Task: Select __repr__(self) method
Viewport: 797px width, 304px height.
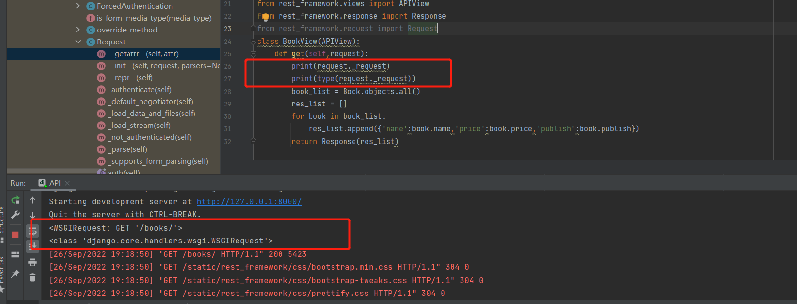Action: (x=130, y=77)
